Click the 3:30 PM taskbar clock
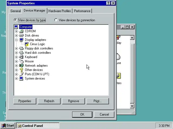 [164, 126]
